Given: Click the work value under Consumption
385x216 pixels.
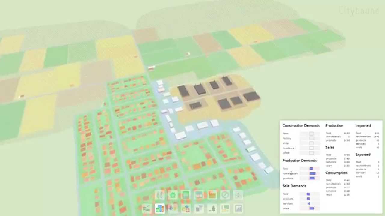Looking at the screenshot, I should point(346,195).
